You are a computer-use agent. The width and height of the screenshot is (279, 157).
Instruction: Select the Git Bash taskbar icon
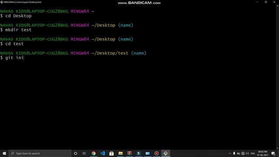(166, 153)
